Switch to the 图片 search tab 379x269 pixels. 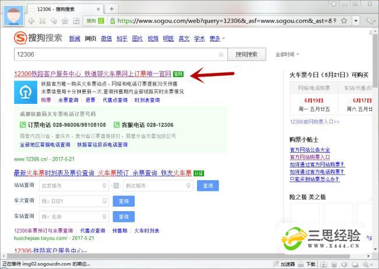point(137,39)
